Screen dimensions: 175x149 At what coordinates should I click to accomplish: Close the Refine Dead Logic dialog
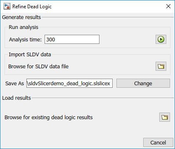coord(168,6)
